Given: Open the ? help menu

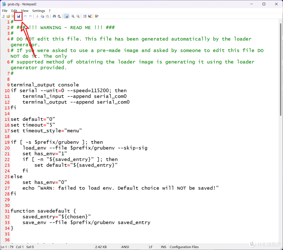Looking at the screenshot, I should click(50, 11).
